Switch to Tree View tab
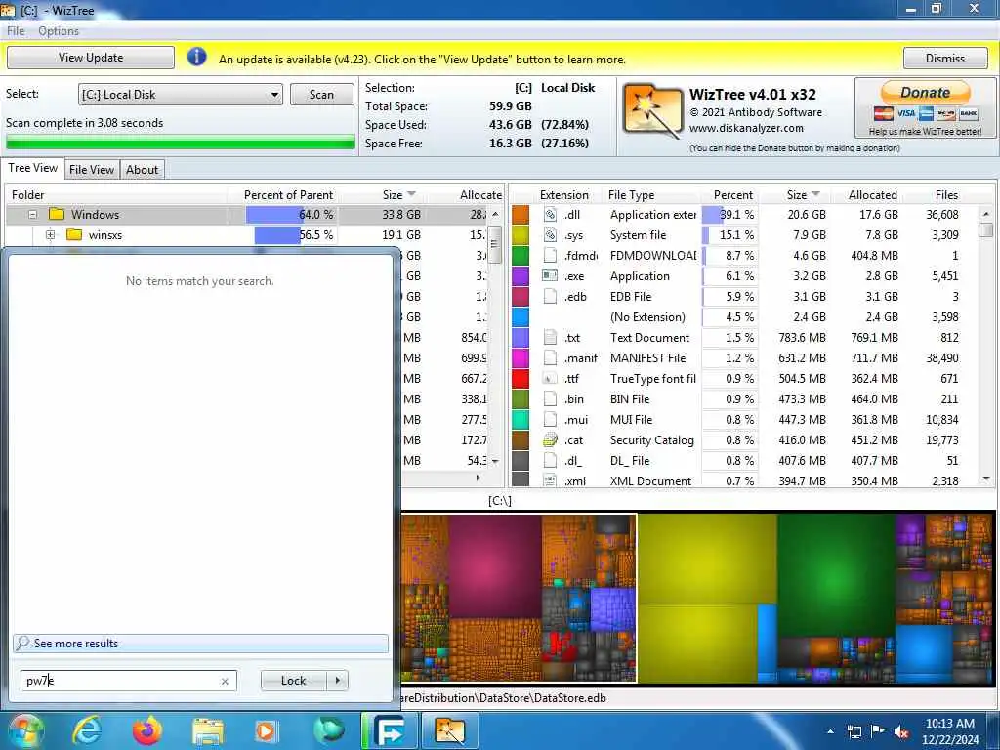Viewport: 1000px width, 750px height. pyautogui.click(x=32, y=168)
